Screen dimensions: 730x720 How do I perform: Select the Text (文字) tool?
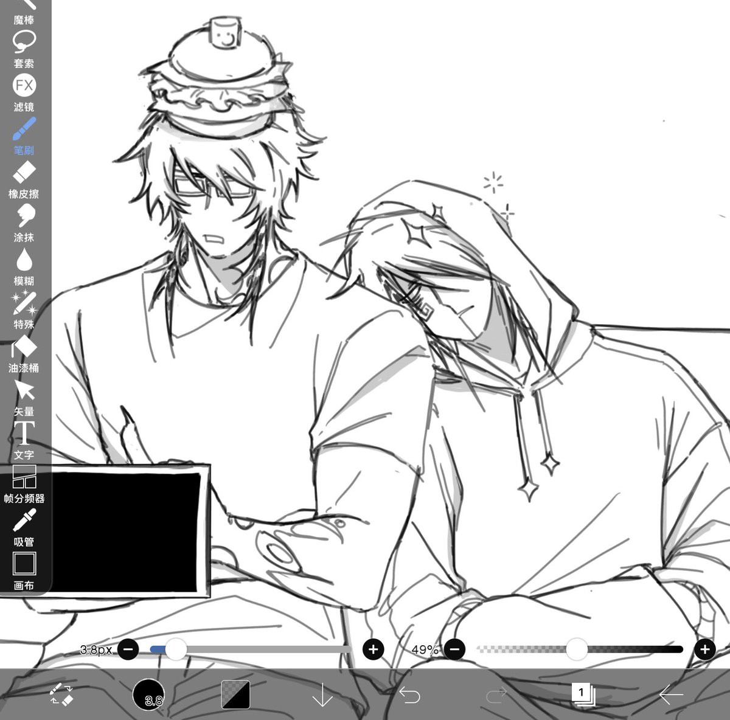pos(24,441)
